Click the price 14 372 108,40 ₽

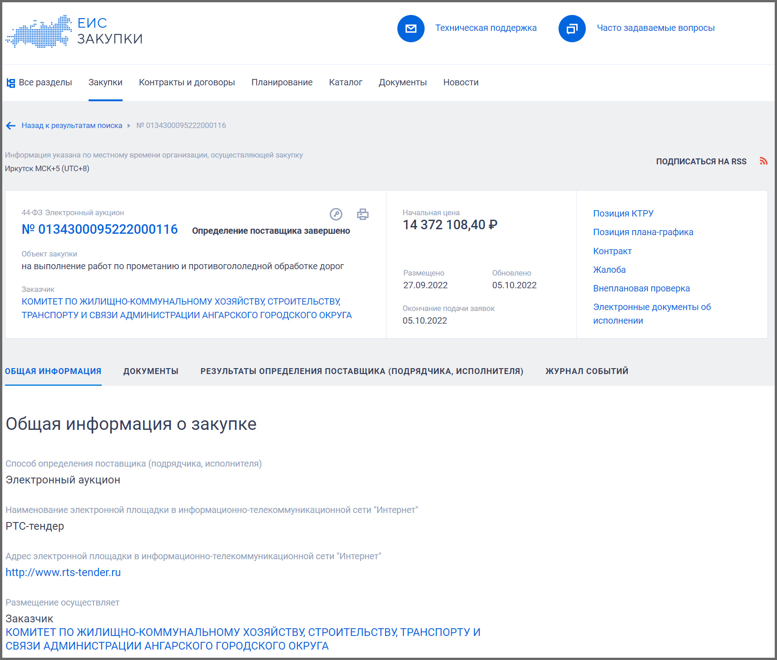(450, 225)
